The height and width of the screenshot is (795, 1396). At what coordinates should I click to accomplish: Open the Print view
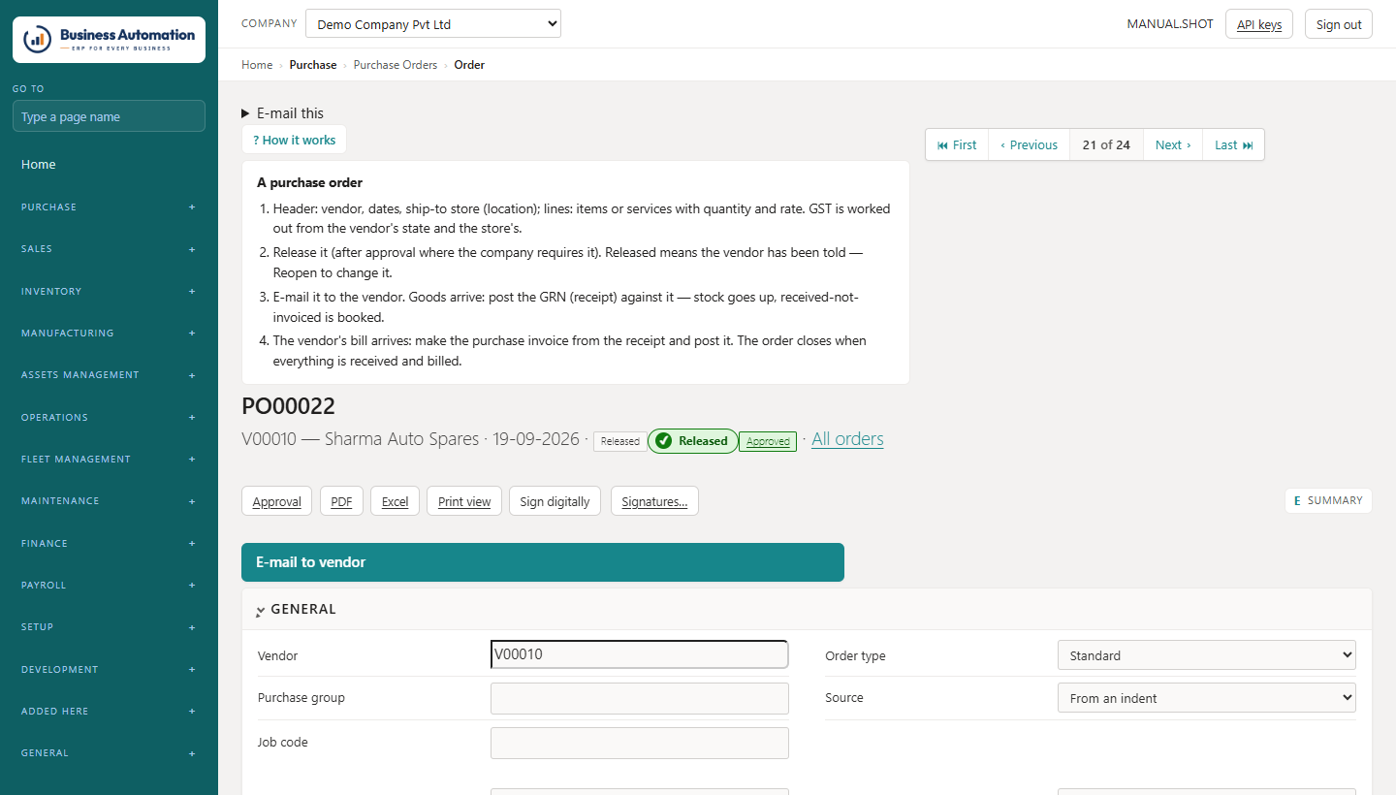click(x=464, y=501)
